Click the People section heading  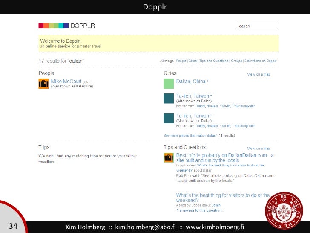click(46, 73)
